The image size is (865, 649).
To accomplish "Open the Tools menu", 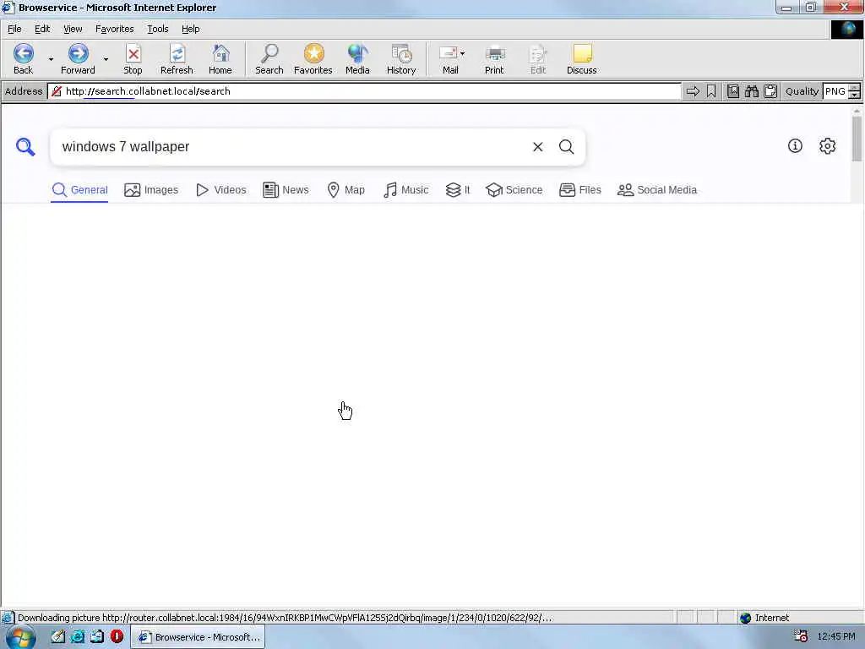I will 158,29.
